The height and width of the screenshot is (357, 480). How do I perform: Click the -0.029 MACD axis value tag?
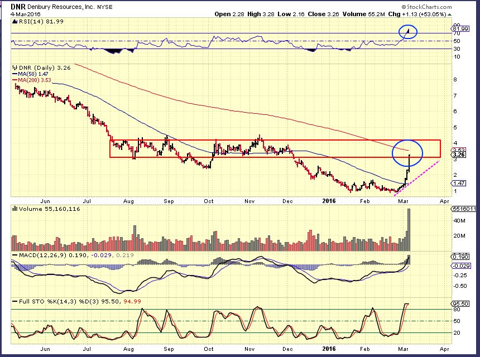[462, 266]
